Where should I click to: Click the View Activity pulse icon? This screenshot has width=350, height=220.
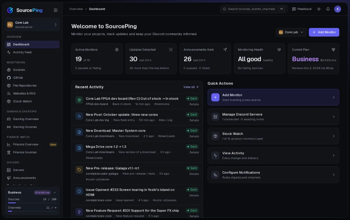click(x=215, y=155)
